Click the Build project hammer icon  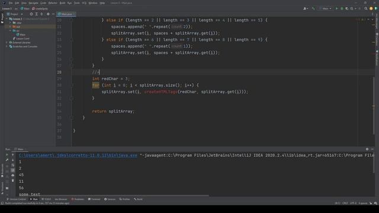click(x=313, y=8)
